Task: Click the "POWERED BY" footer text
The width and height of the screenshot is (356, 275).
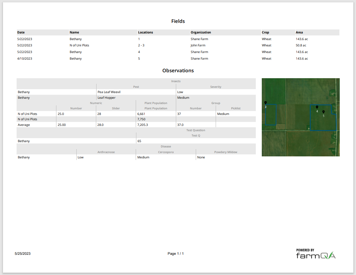Action: [x=305, y=250]
